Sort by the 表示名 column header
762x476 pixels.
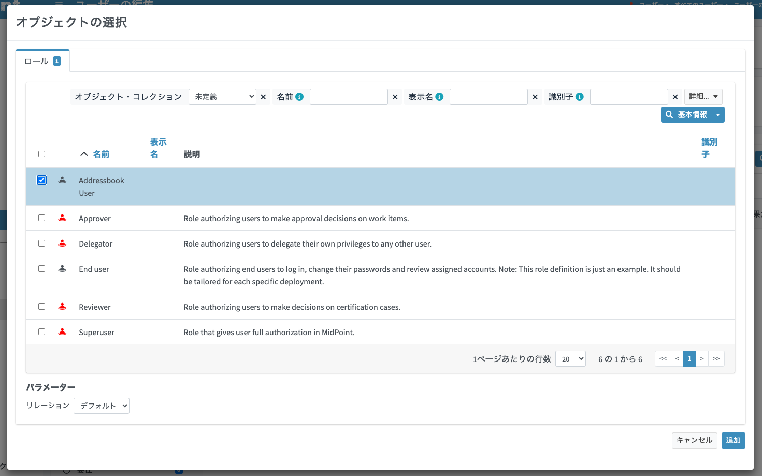pyautogui.click(x=158, y=148)
